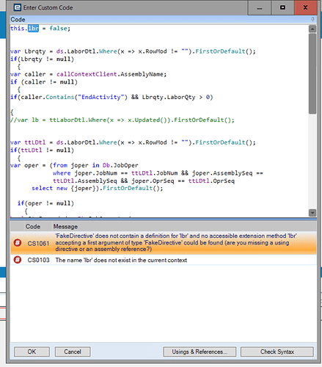Close the Enter Custom Code dialog
The image size is (322, 367).
(306, 8)
